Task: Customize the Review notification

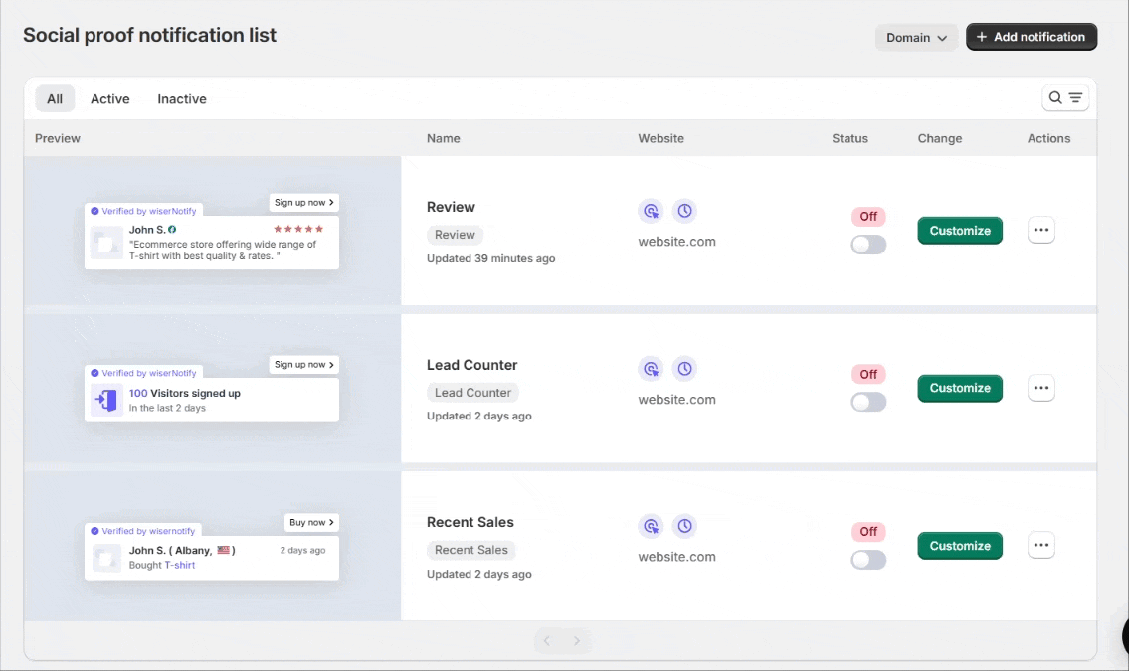Action: 960,231
